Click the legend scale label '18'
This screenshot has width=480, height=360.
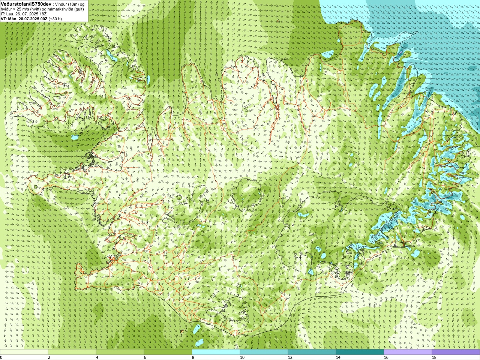(434, 358)
